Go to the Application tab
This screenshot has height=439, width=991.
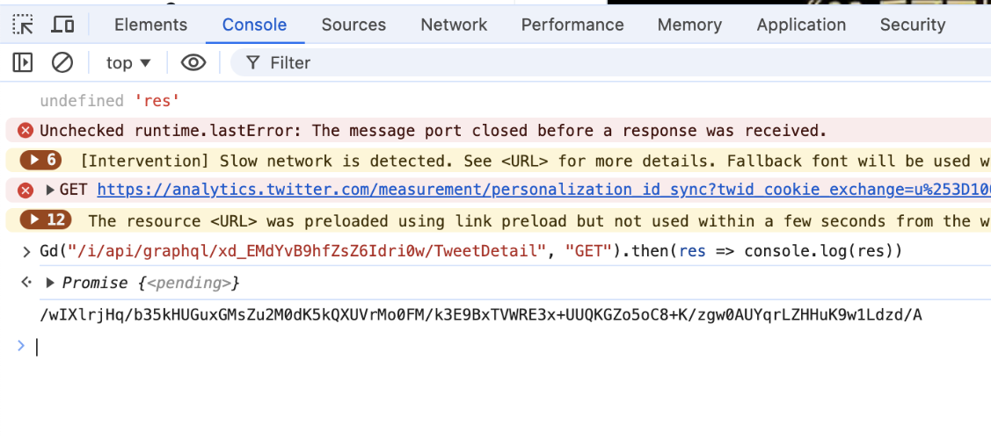801,25
